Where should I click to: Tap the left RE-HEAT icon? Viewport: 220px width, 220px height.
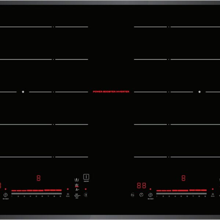point(5,194)
